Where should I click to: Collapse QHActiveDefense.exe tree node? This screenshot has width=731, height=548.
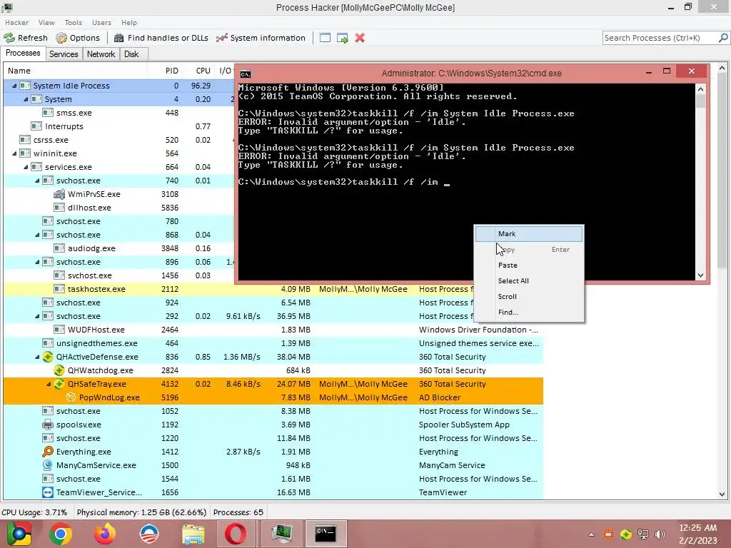coord(37,357)
